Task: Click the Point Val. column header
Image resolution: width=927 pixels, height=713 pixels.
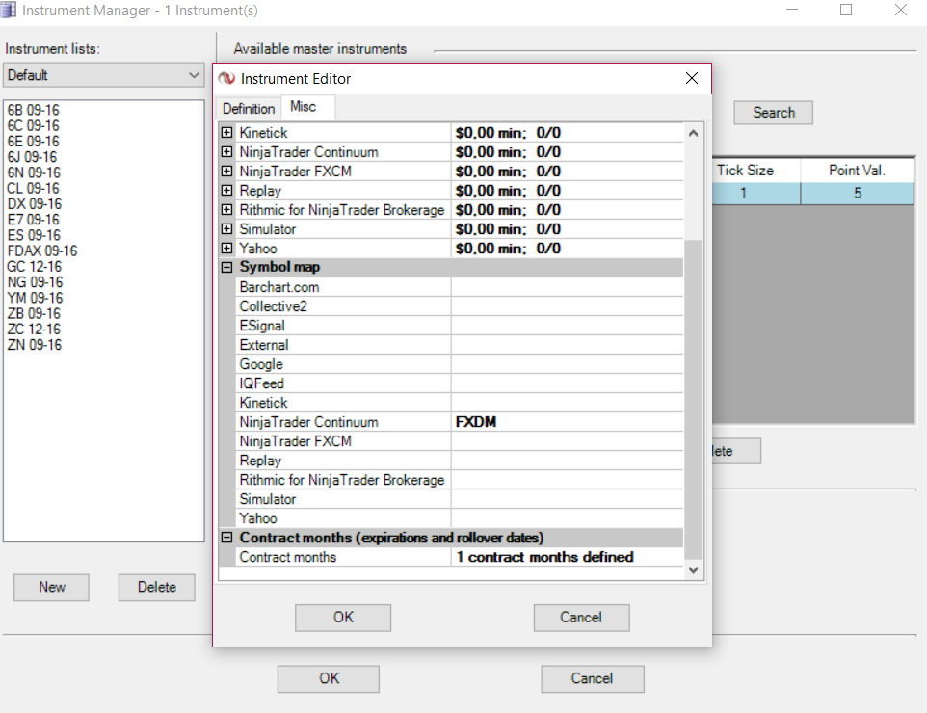Action: (858, 171)
